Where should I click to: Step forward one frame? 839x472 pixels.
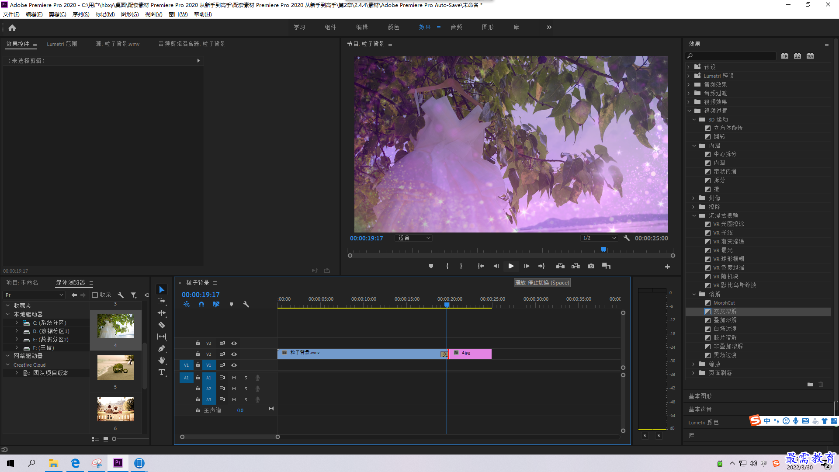pyautogui.click(x=527, y=266)
